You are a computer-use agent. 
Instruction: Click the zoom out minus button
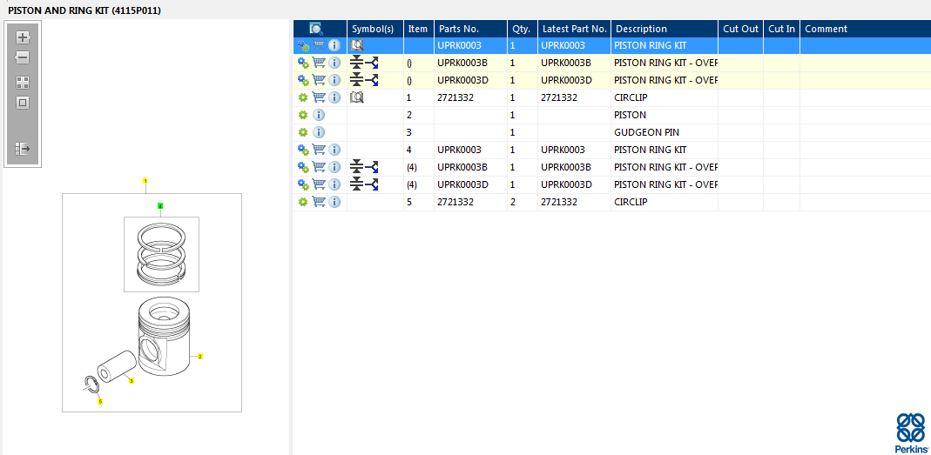coord(23,57)
